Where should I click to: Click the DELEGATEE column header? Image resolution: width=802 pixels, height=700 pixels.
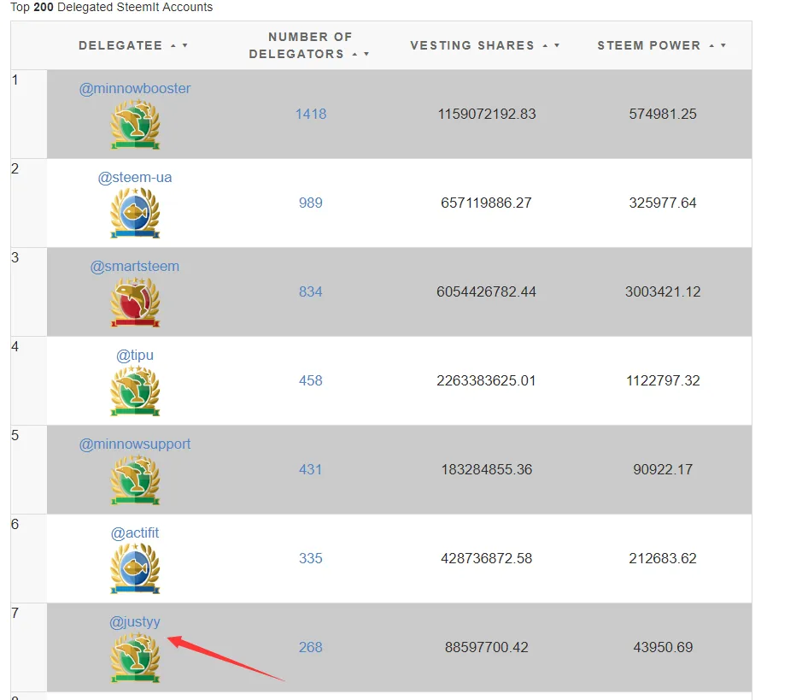point(120,45)
